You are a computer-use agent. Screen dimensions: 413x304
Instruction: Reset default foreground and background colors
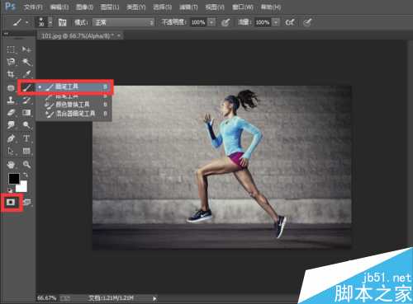coord(10,190)
